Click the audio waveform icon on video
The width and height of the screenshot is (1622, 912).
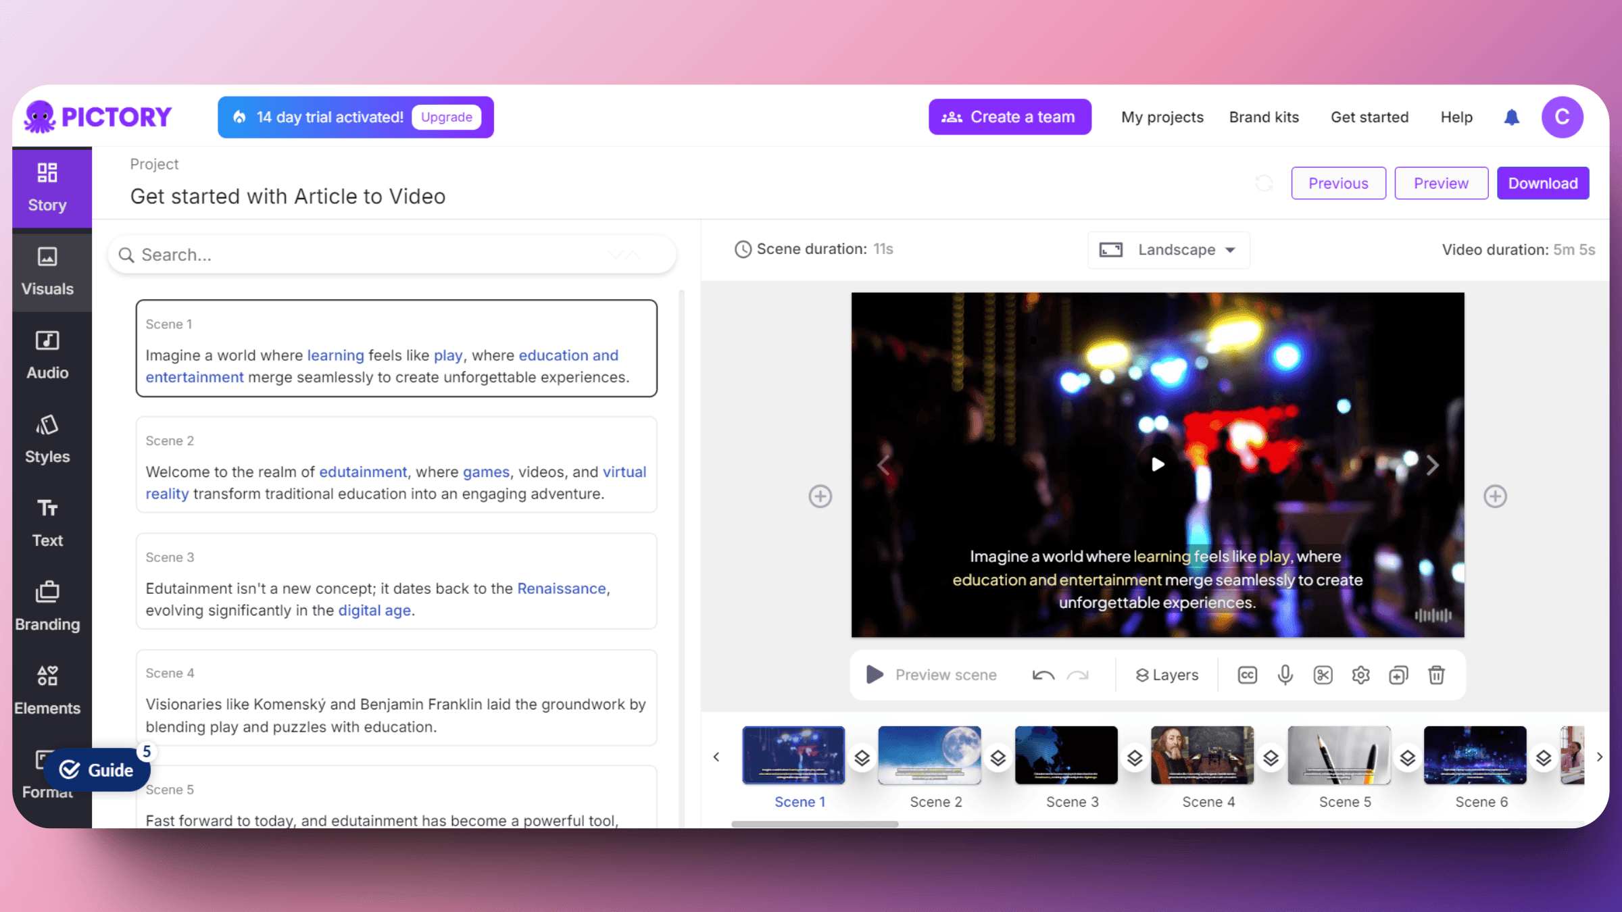point(1433,615)
